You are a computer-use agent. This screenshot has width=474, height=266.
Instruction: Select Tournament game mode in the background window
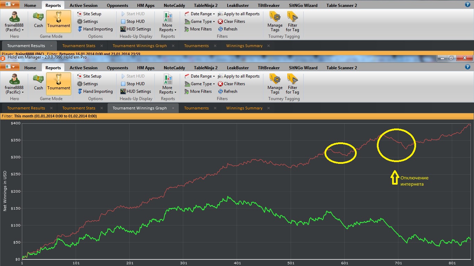[x=59, y=21]
